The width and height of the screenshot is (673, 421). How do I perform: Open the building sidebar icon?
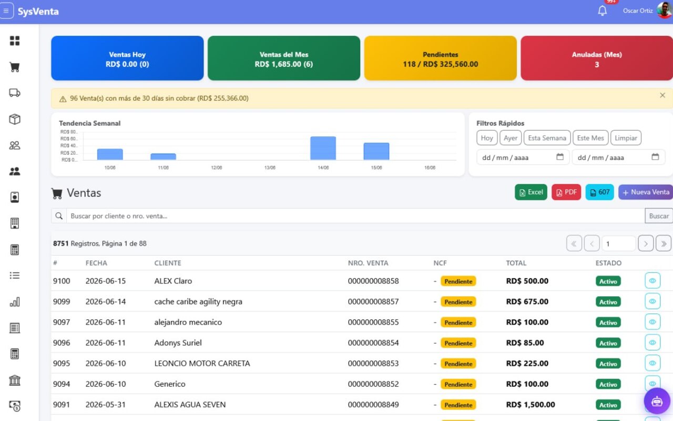[15, 224]
